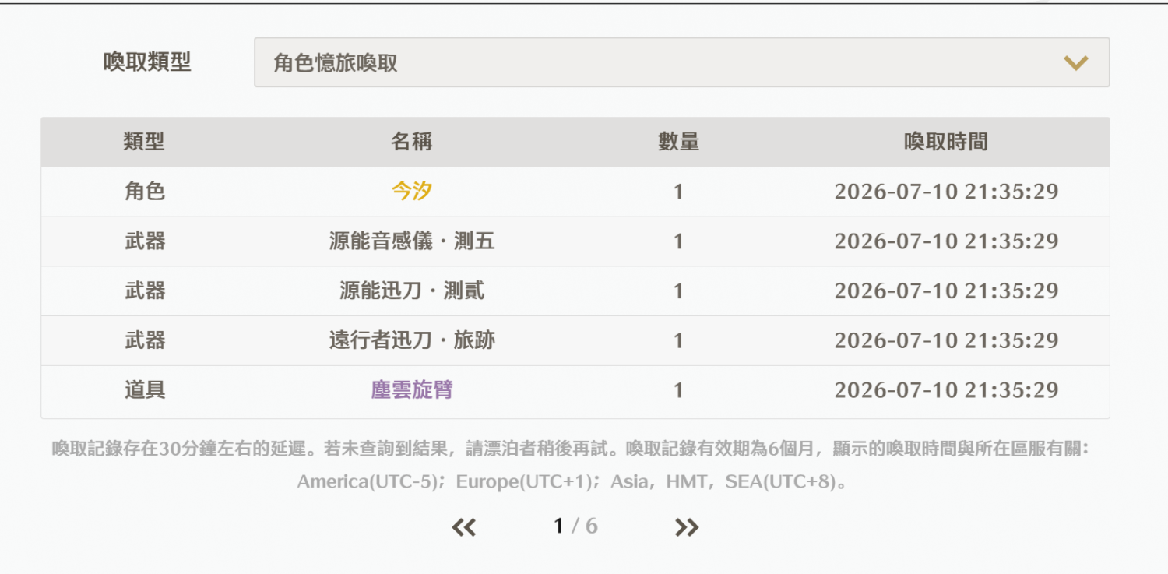
Task: Click the 道具 type cell
Action: click(144, 390)
